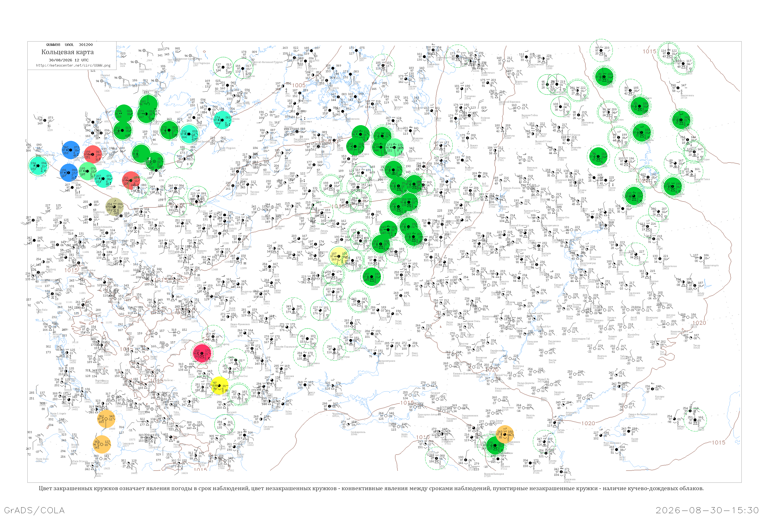This screenshot has height=516, width=775.
Task: Click the Russian legend caption below the map
Action: coord(371,488)
